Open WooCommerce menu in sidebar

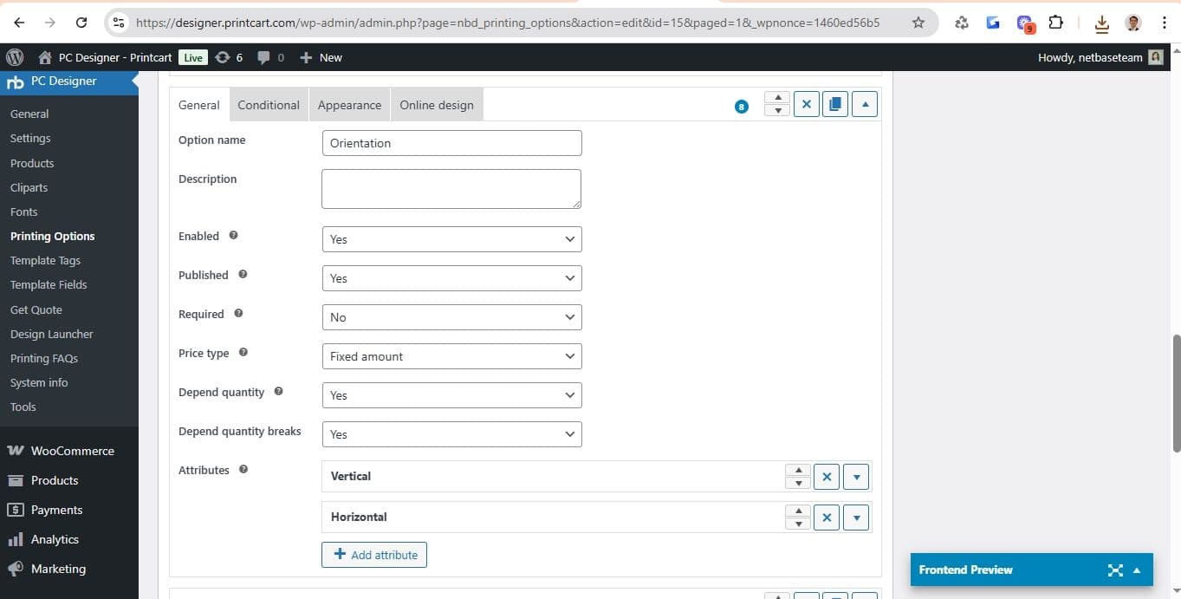click(69, 451)
